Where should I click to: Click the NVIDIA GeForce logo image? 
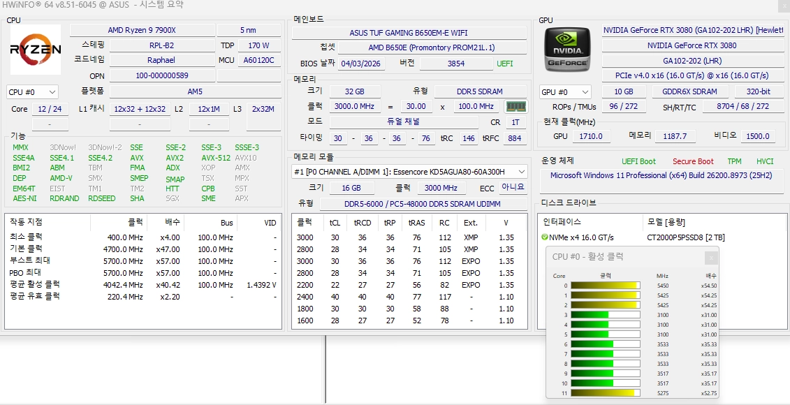click(x=566, y=50)
